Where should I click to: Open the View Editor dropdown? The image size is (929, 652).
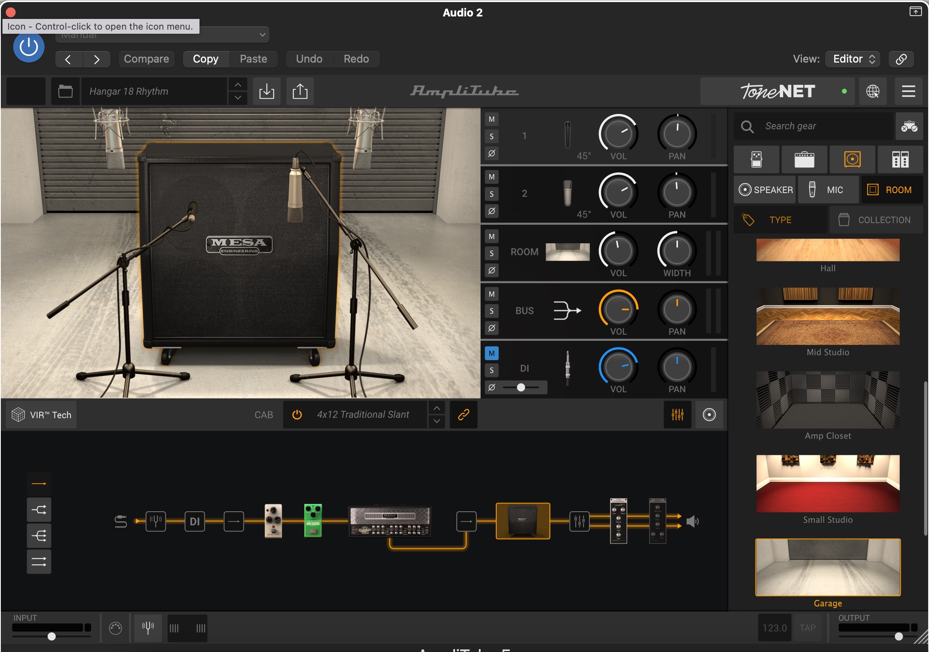[x=853, y=59]
